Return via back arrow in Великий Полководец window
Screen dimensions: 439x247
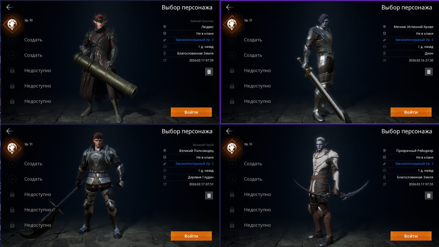click(10, 131)
